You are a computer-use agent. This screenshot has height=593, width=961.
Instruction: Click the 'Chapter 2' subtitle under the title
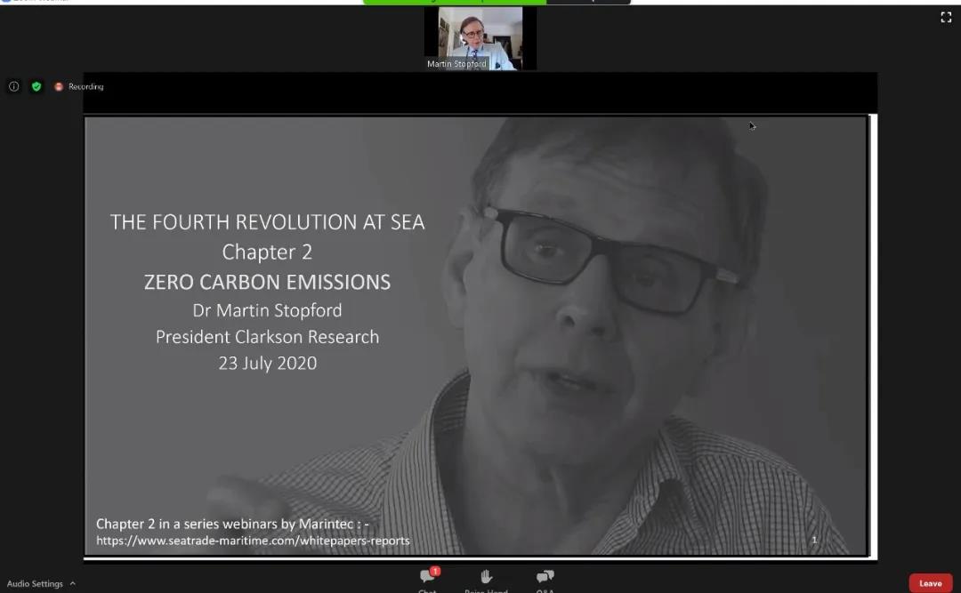(x=267, y=252)
